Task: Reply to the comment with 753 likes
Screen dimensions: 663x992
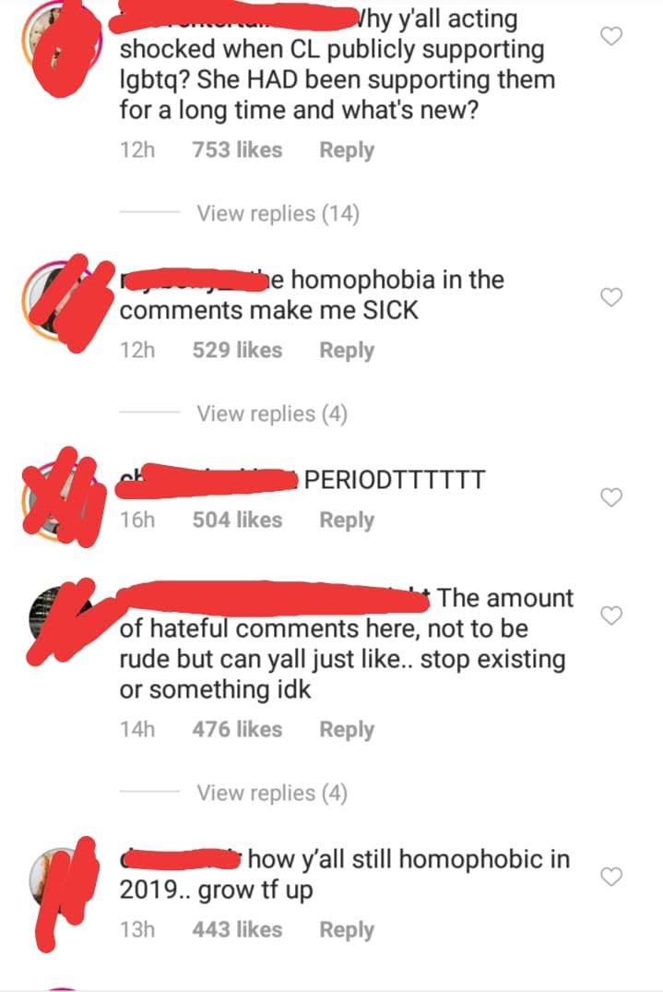Action: [347, 150]
